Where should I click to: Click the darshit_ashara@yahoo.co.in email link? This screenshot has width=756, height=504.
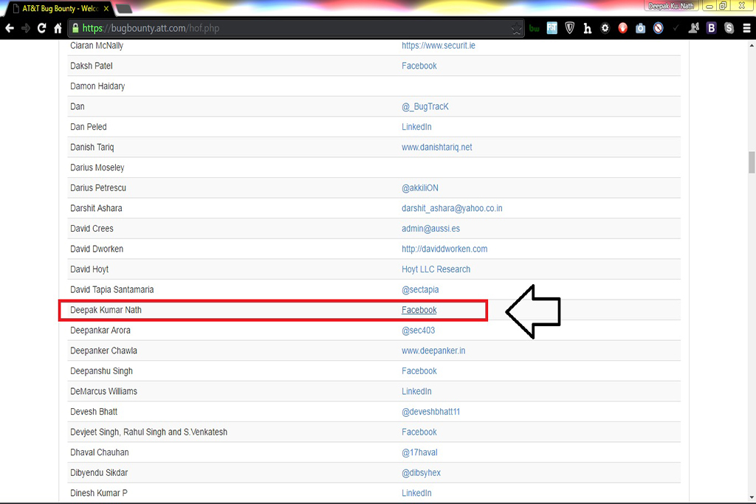click(452, 208)
